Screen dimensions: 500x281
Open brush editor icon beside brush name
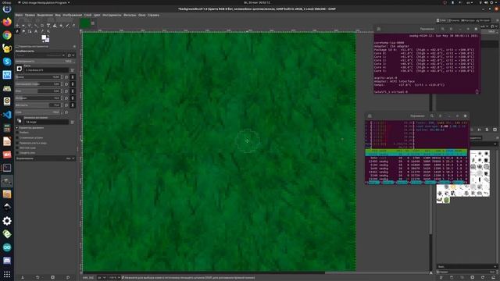click(x=73, y=70)
